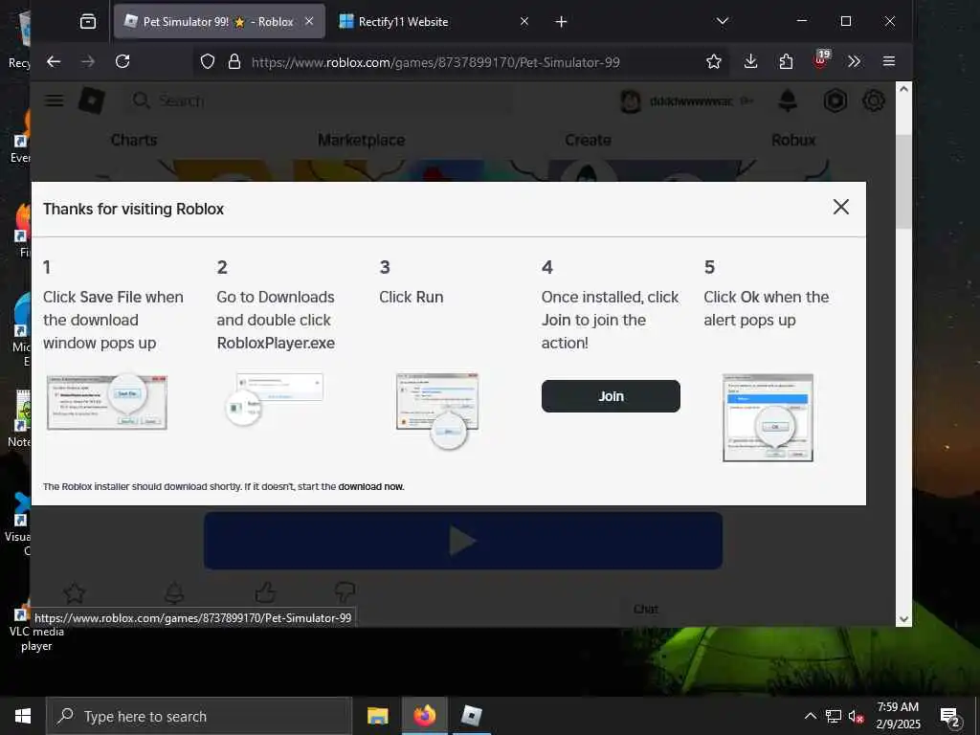Image resolution: width=980 pixels, height=735 pixels.
Task: Reload the current Roblox page
Action: (122, 61)
